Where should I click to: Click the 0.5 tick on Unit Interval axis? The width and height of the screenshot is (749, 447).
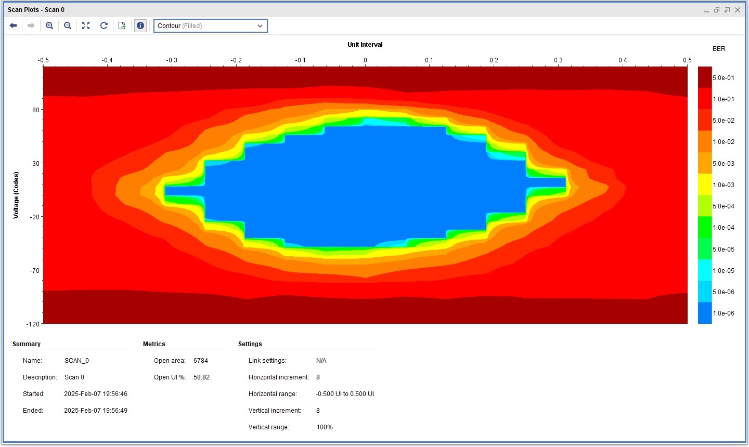point(688,60)
